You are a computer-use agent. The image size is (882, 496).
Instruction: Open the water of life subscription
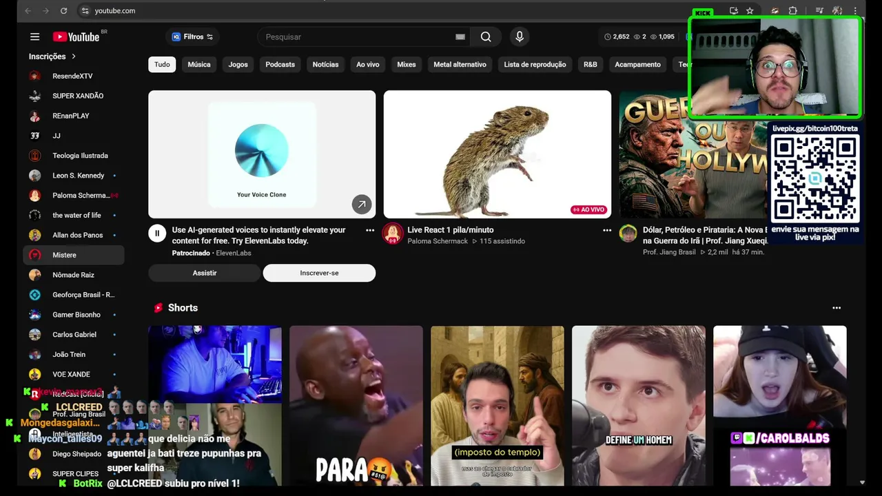point(74,215)
